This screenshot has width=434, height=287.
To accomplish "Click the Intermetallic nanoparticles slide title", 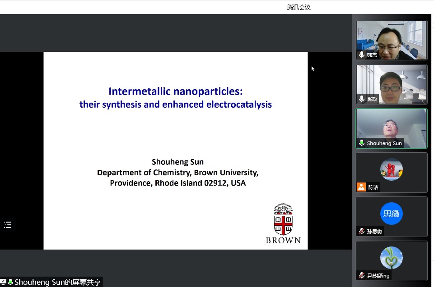I will [x=175, y=91].
